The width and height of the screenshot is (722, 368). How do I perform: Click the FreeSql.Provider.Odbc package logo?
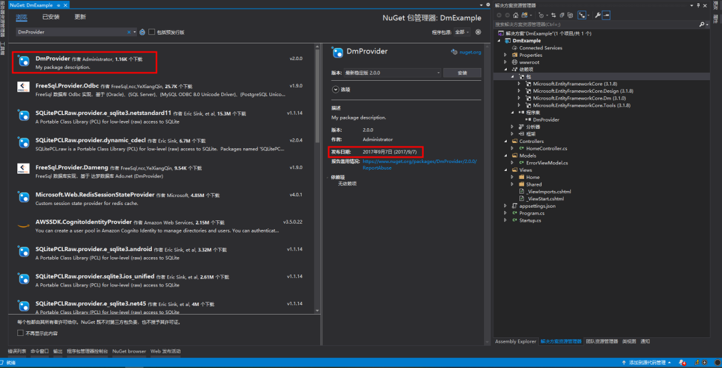pyautogui.click(x=23, y=87)
